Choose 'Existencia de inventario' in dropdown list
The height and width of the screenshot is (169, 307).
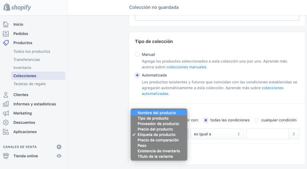point(159,151)
